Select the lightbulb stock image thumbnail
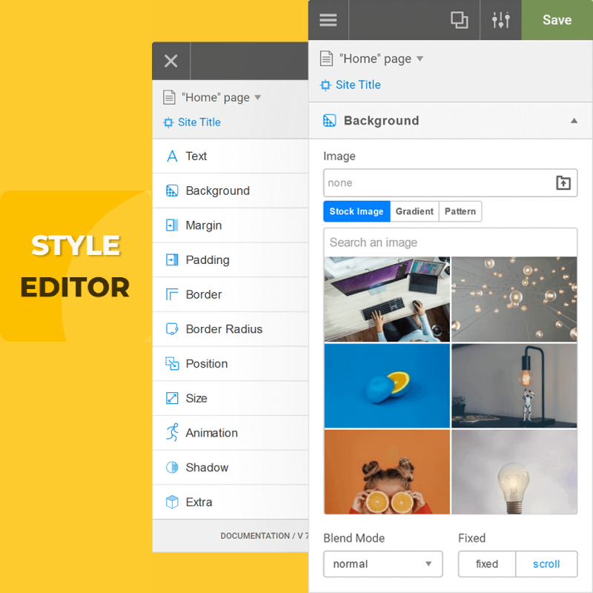This screenshot has height=593, width=593. coord(514,471)
